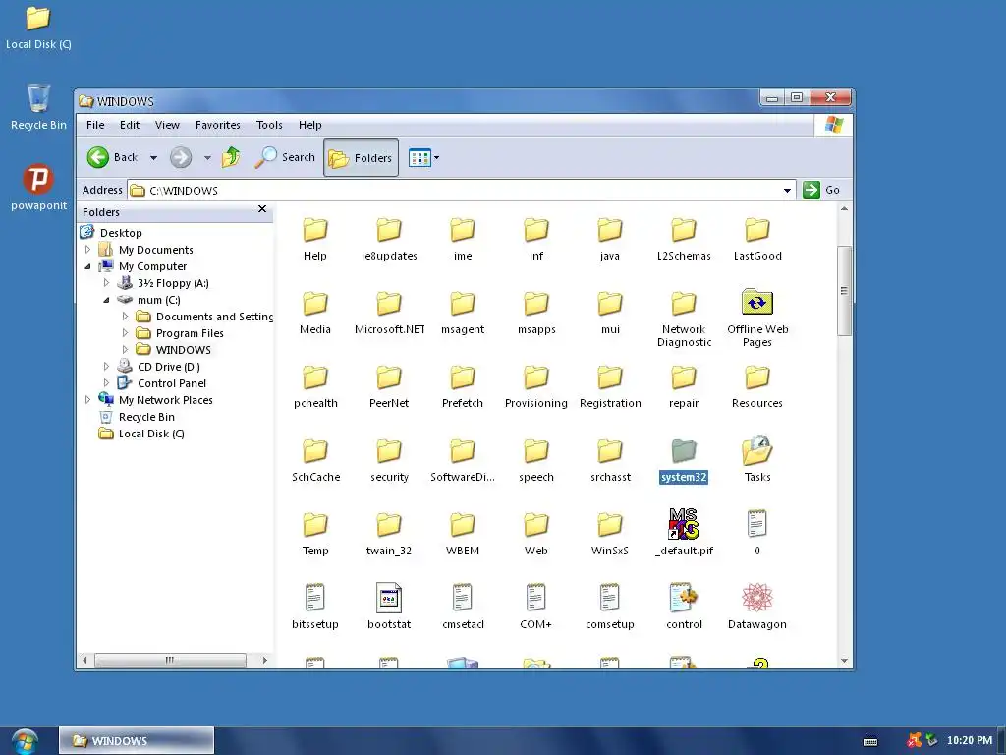Viewport: 1006px width, 755px height.
Task: Click Folders pane horizontal scrollbar thumb
Action: 170,660
